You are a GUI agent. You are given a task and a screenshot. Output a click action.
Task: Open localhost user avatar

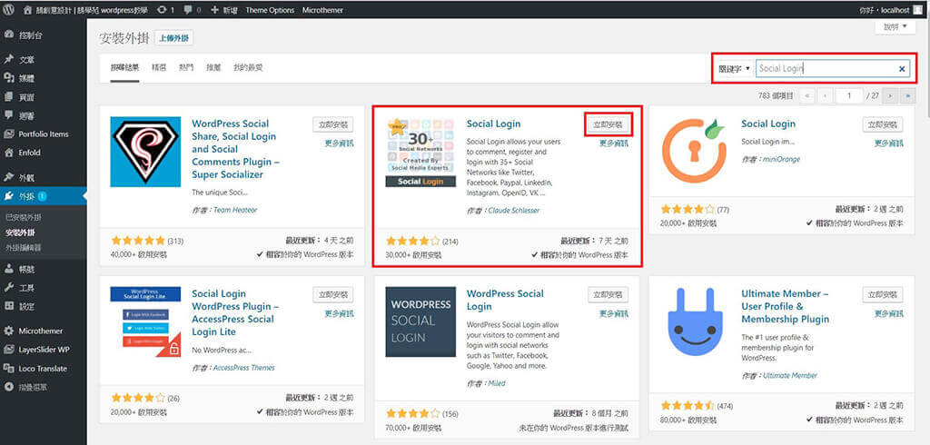pyautogui.click(x=917, y=10)
